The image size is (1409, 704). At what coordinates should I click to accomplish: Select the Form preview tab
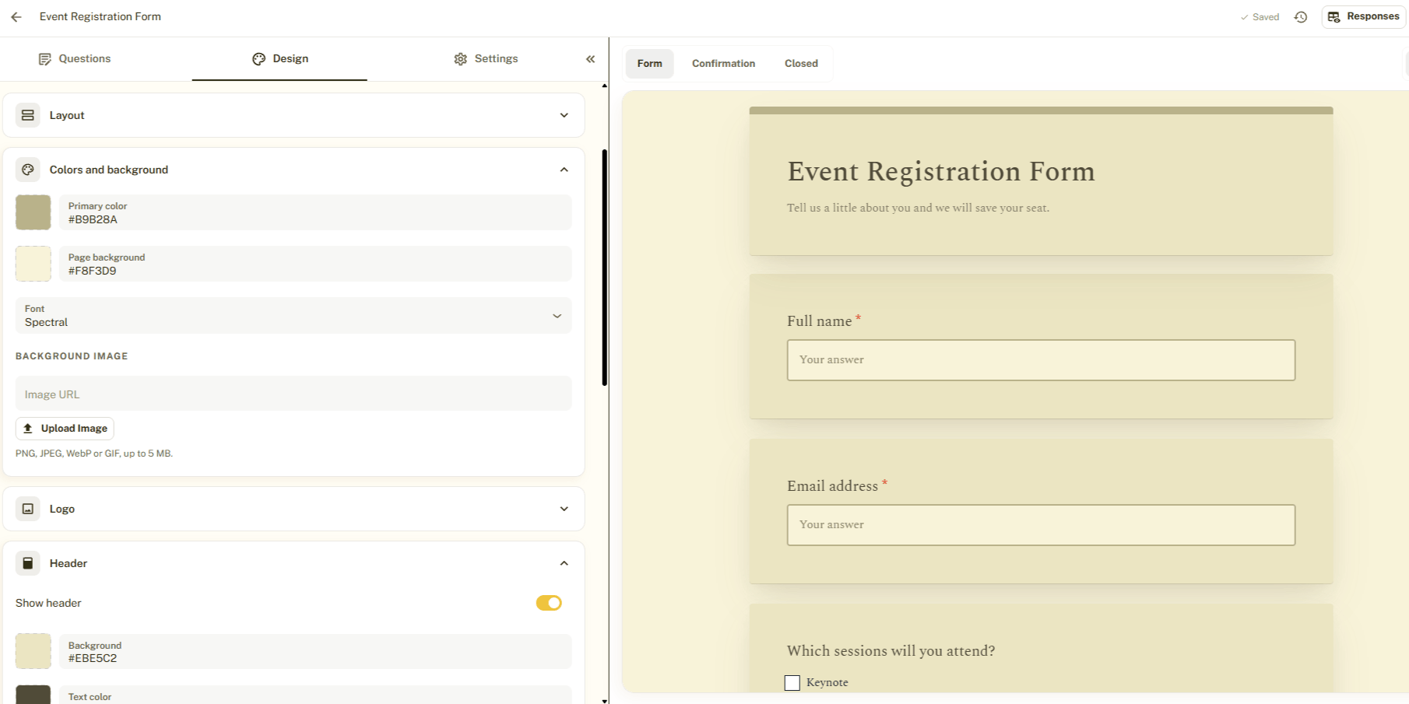(x=650, y=64)
